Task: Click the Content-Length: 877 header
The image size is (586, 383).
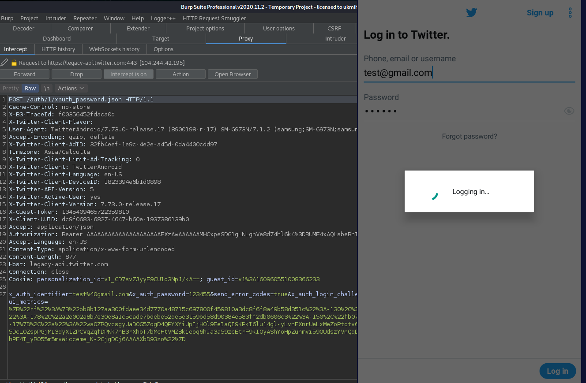Action: [42, 257]
